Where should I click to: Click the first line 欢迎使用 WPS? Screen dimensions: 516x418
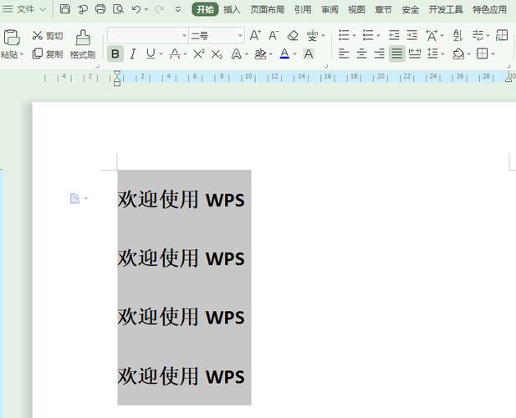[181, 199]
